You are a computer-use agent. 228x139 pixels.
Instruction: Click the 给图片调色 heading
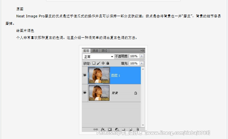click(x=25, y=31)
